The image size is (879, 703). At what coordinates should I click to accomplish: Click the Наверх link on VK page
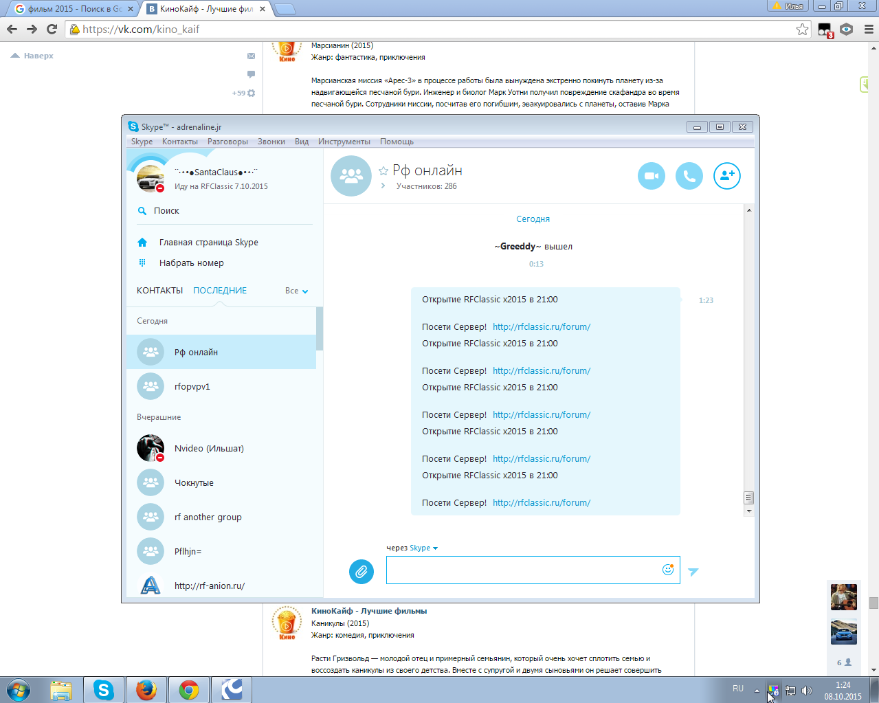point(33,56)
